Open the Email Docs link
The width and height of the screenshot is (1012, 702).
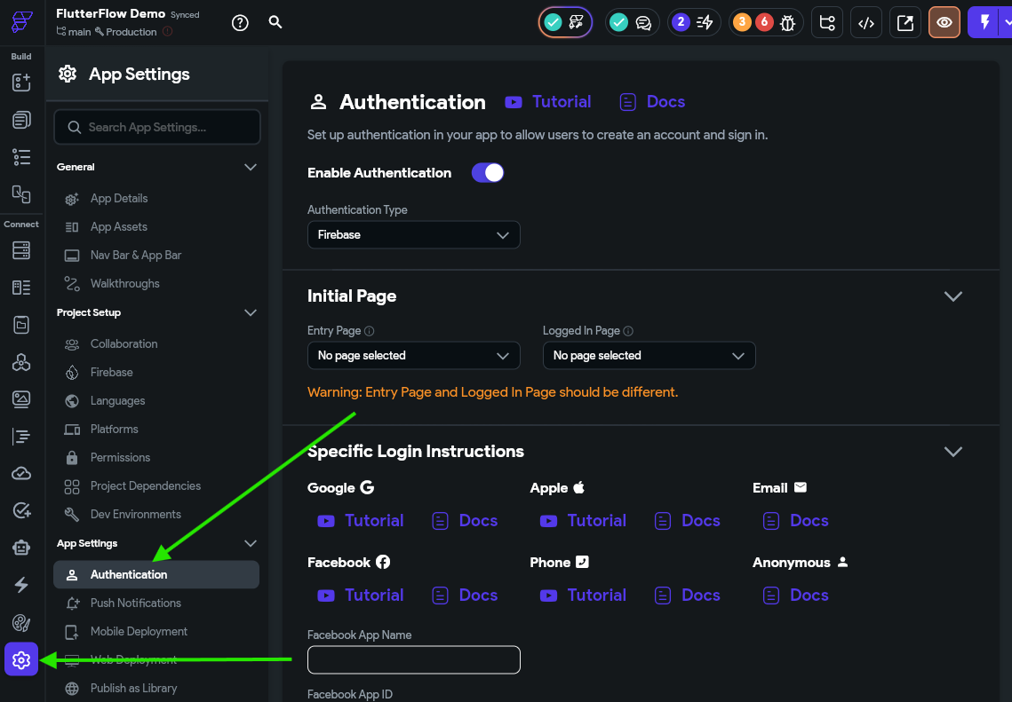coord(795,521)
